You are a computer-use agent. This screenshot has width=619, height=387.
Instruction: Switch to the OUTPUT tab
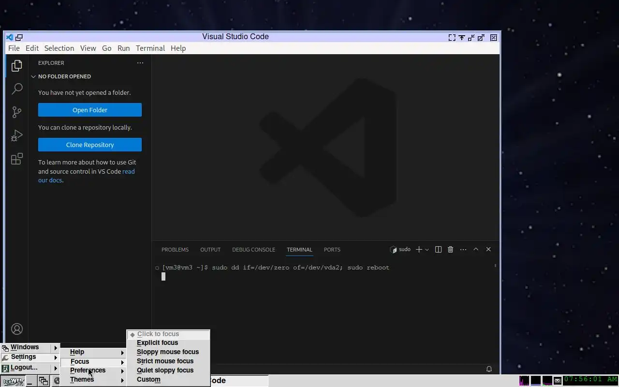[x=210, y=250]
